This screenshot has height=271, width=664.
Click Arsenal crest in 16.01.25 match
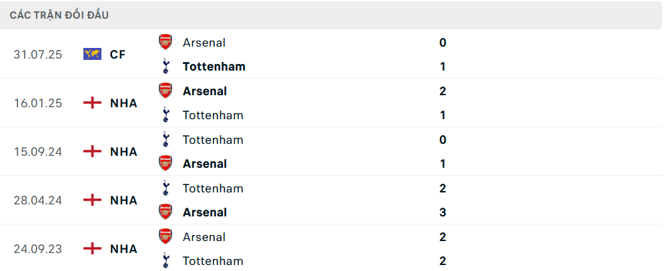165,91
